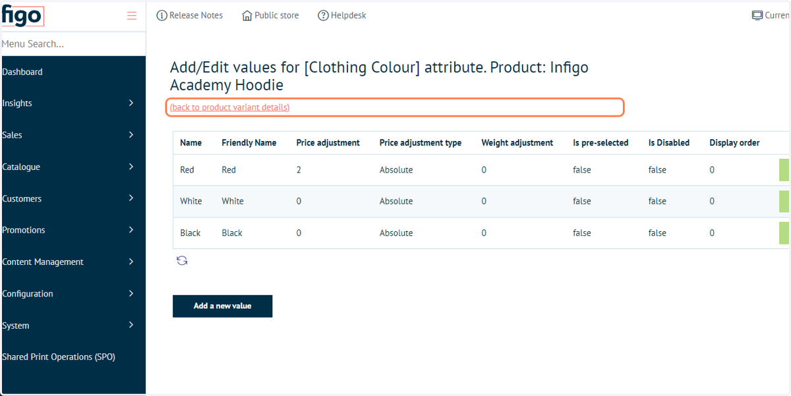
Task: Click the Weight adjustment column header
Action: click(x=517, y=142)
